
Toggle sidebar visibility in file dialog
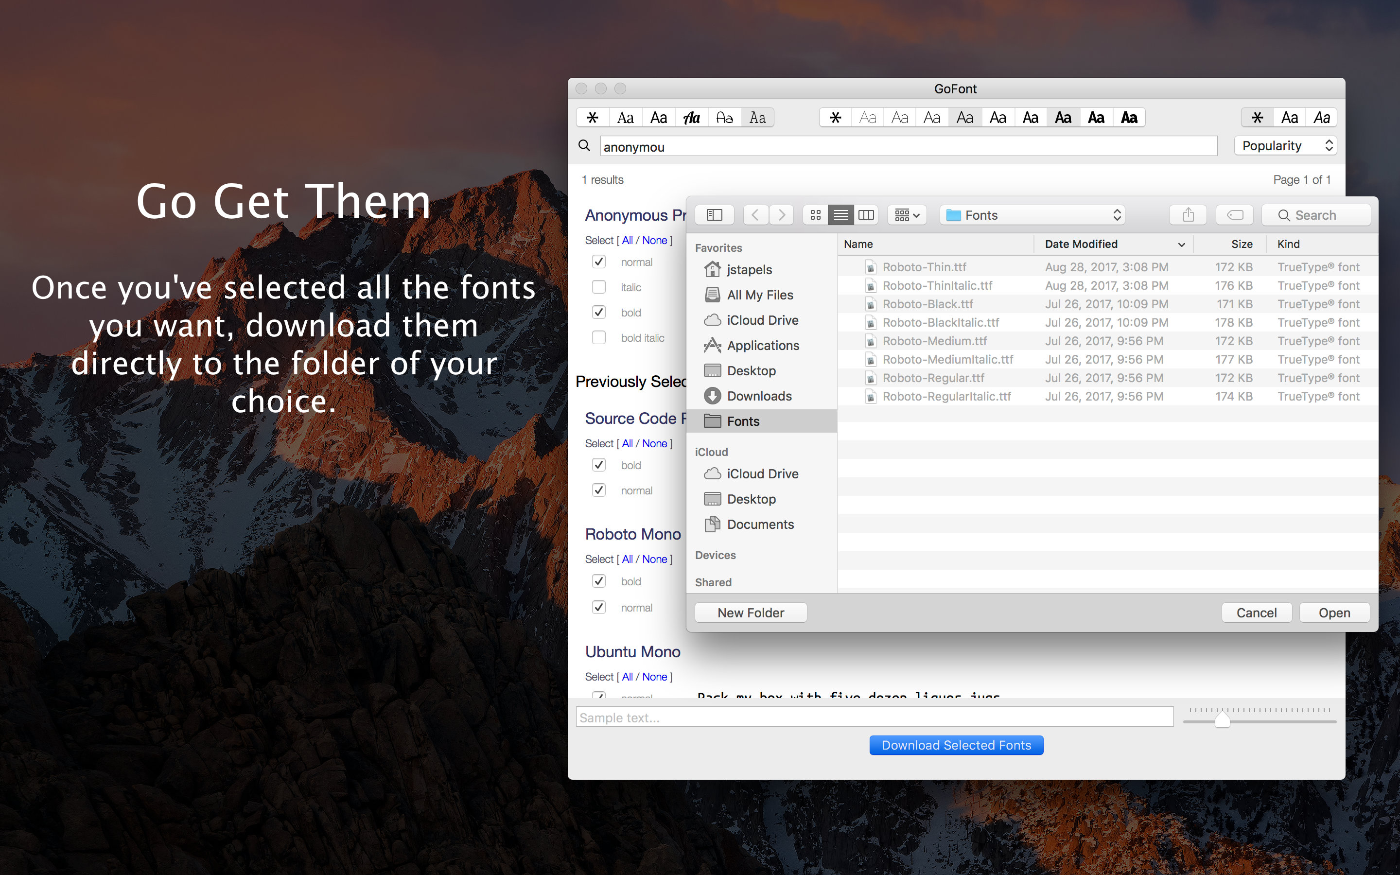(715, 215)
